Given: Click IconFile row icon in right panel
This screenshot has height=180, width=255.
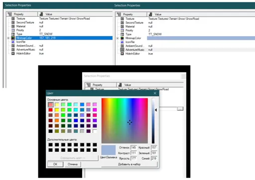Looking at the screenshot, I should 122,42.
